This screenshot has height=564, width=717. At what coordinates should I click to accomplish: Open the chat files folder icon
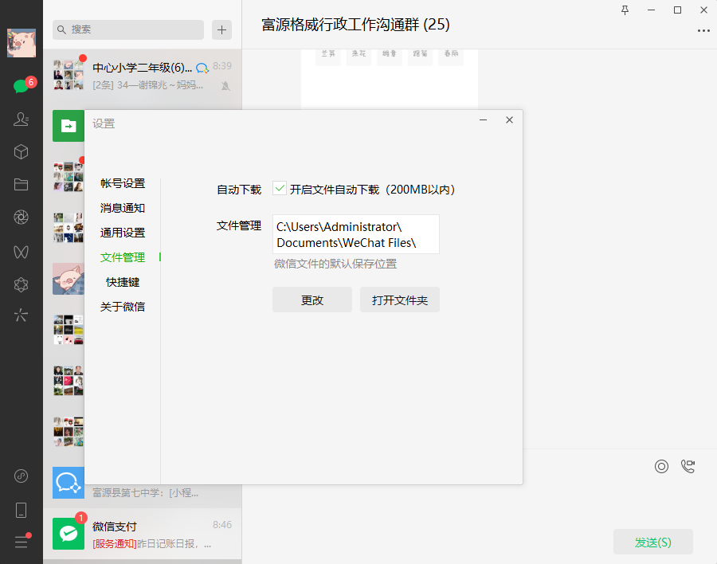[21, 184]
